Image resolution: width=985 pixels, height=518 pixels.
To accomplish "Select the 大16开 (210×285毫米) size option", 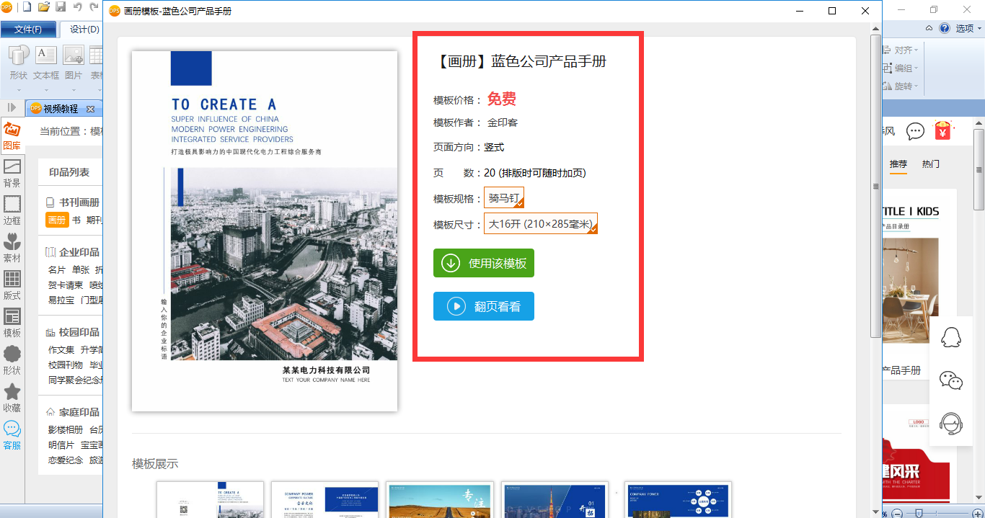I will [x=541, y=223].
